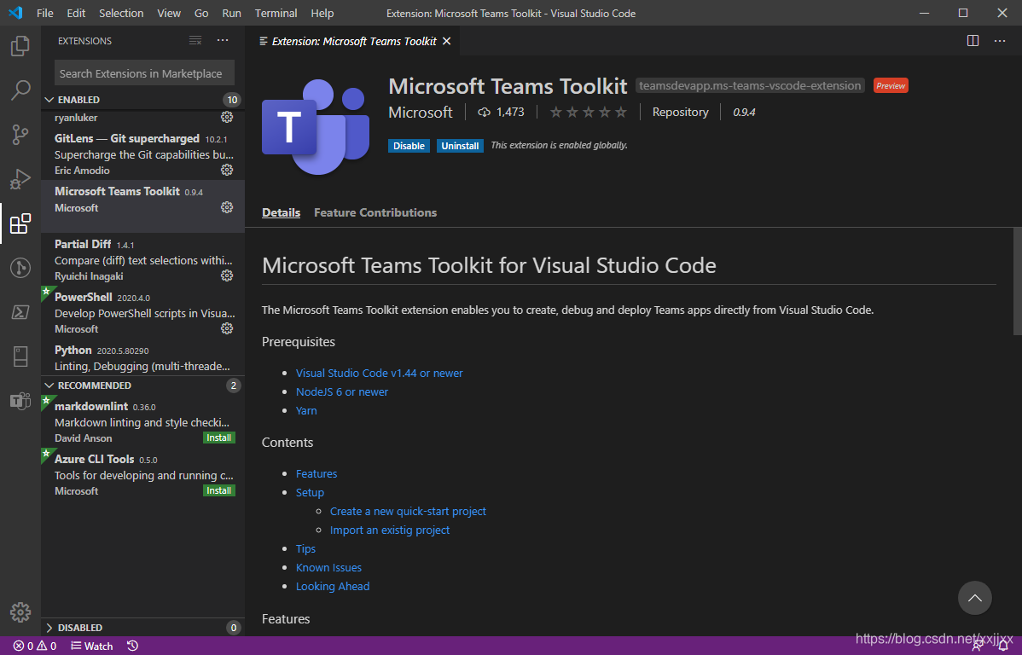Open the Run menu
The image size is (1022, 655).
click(x=231, y=13)
